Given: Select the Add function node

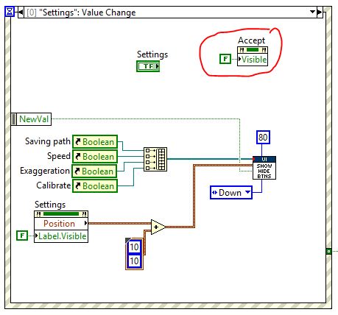Looking at the screenshot, I should coord(158,227).
